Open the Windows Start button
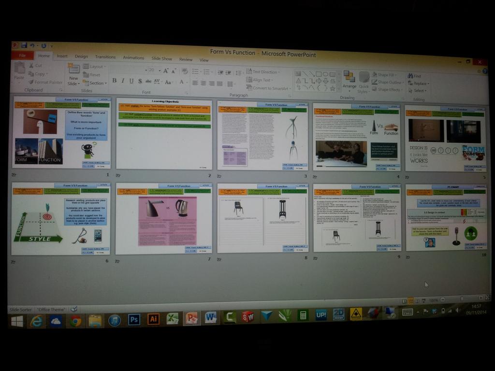Viewport: 495px width, 371px height. (17, 322)
